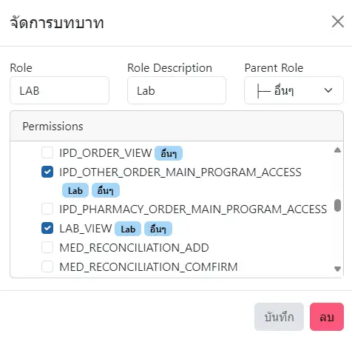The height and width of the screenshot is (339, 352).
Task: Click the Lab tag next to LAB_VIEW
Action: tap(128, 229)
